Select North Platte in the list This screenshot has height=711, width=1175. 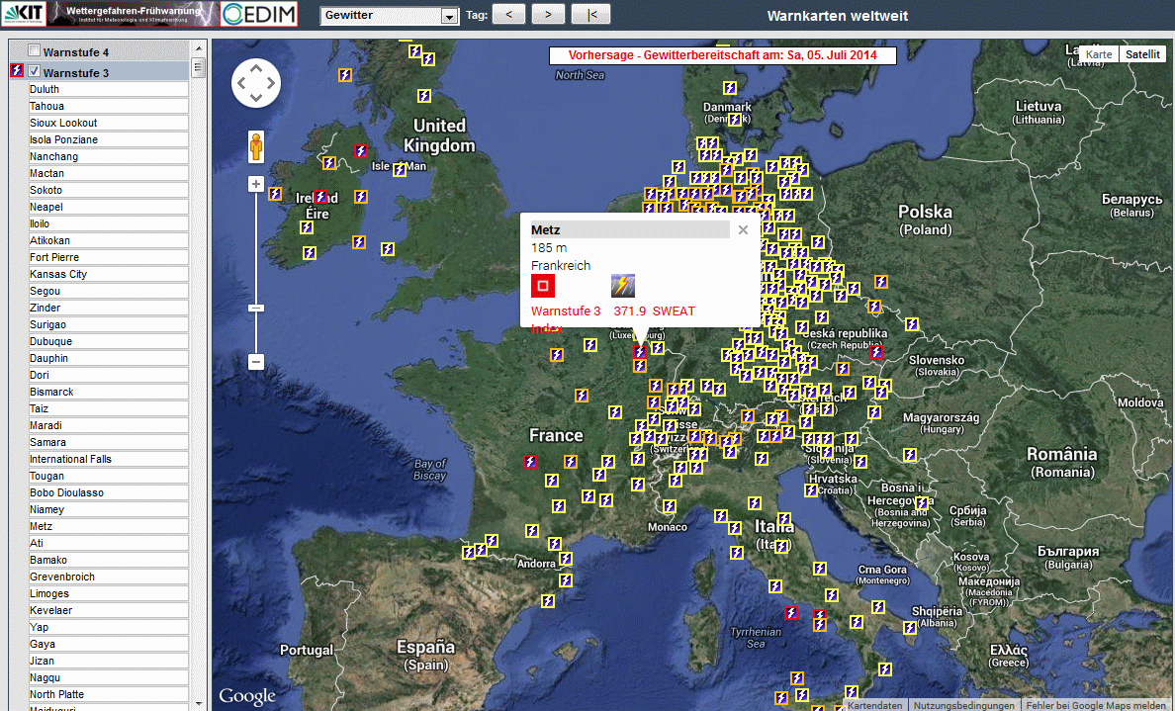point(108,694)
